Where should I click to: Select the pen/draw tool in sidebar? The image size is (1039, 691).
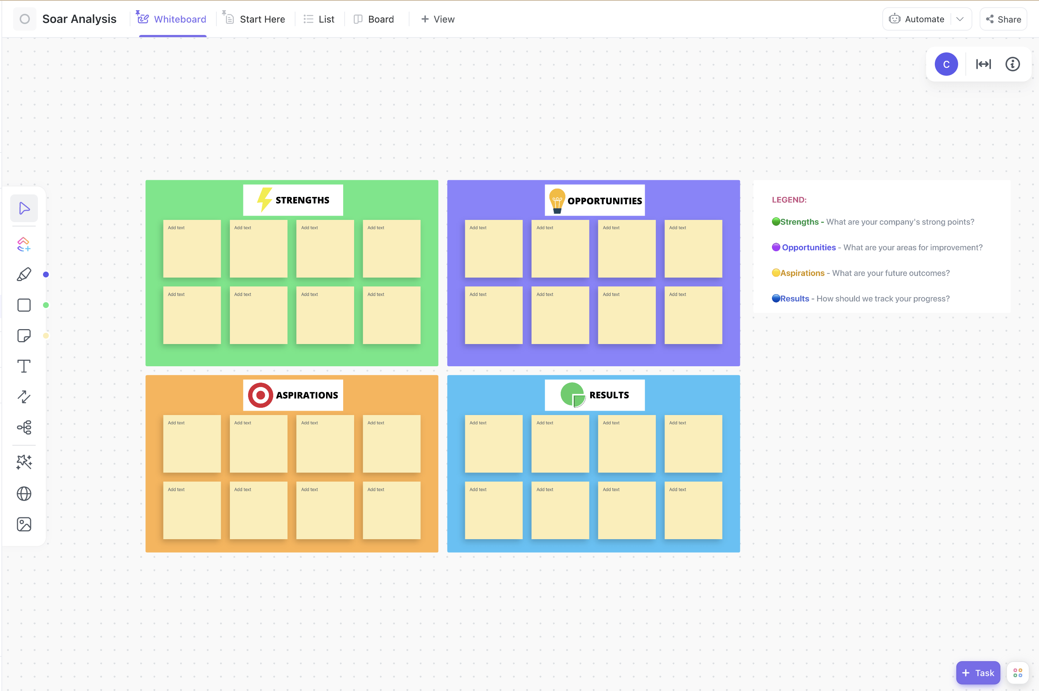(23, 275)
